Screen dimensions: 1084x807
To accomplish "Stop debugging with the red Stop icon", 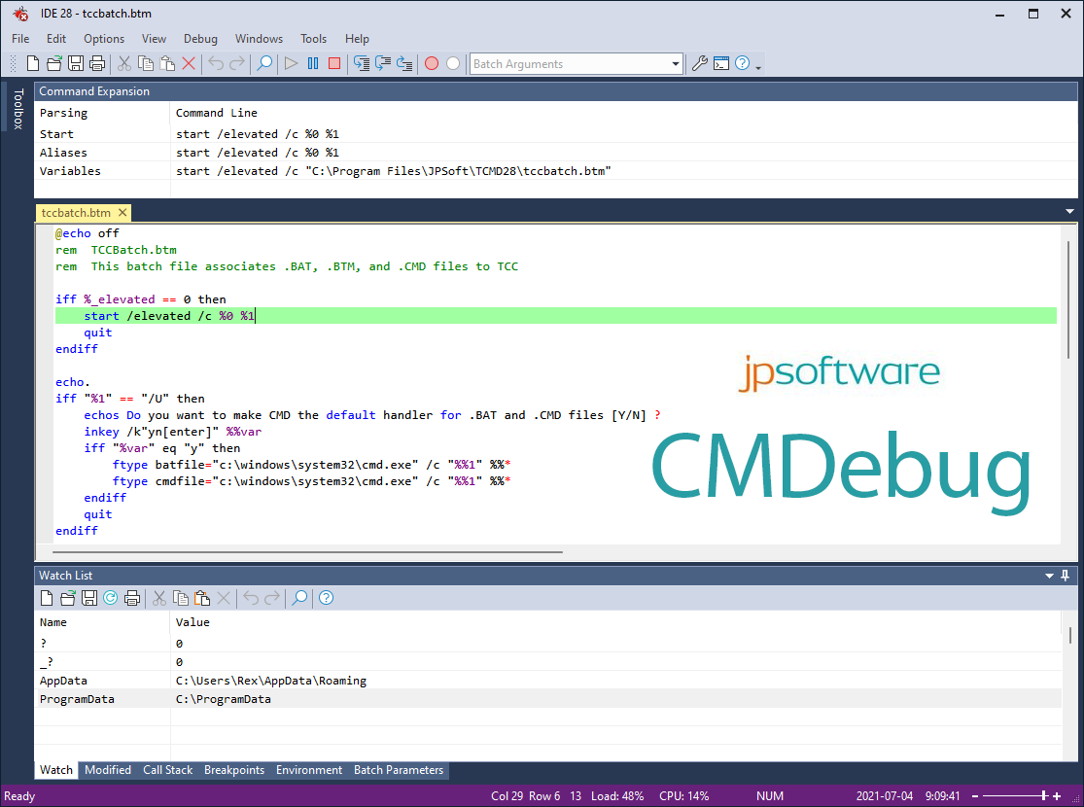I will coord(333,62).
